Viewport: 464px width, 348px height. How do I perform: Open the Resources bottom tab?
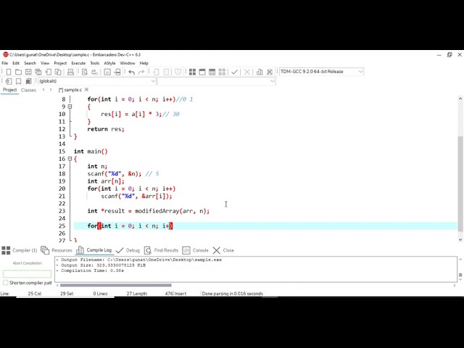(x=57, y=250)
